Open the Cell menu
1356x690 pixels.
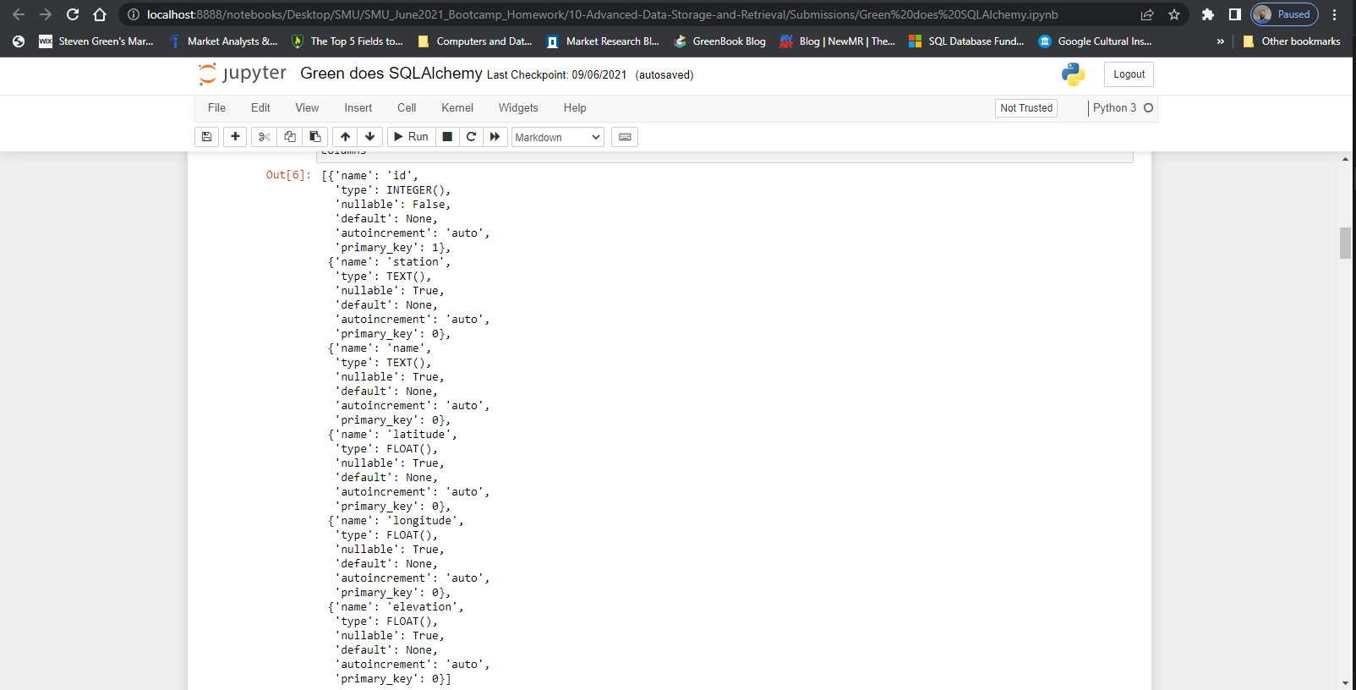(x=407, y=108)
